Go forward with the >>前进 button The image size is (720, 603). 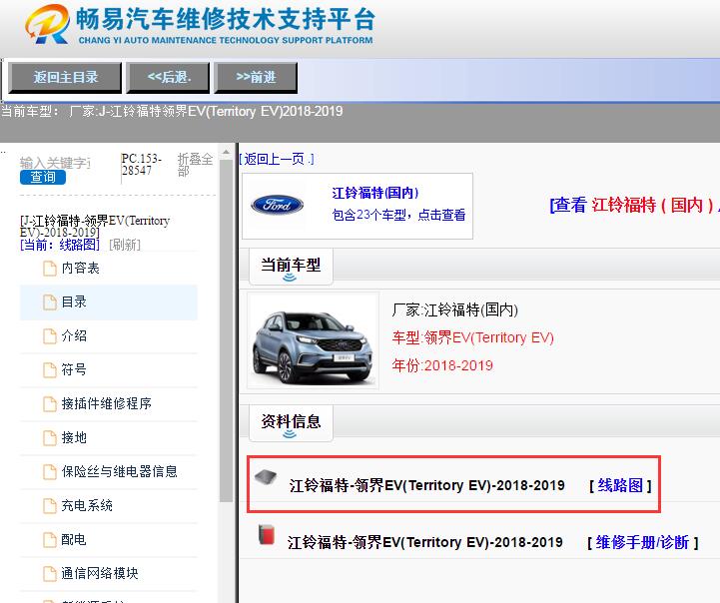click(256, 78)
